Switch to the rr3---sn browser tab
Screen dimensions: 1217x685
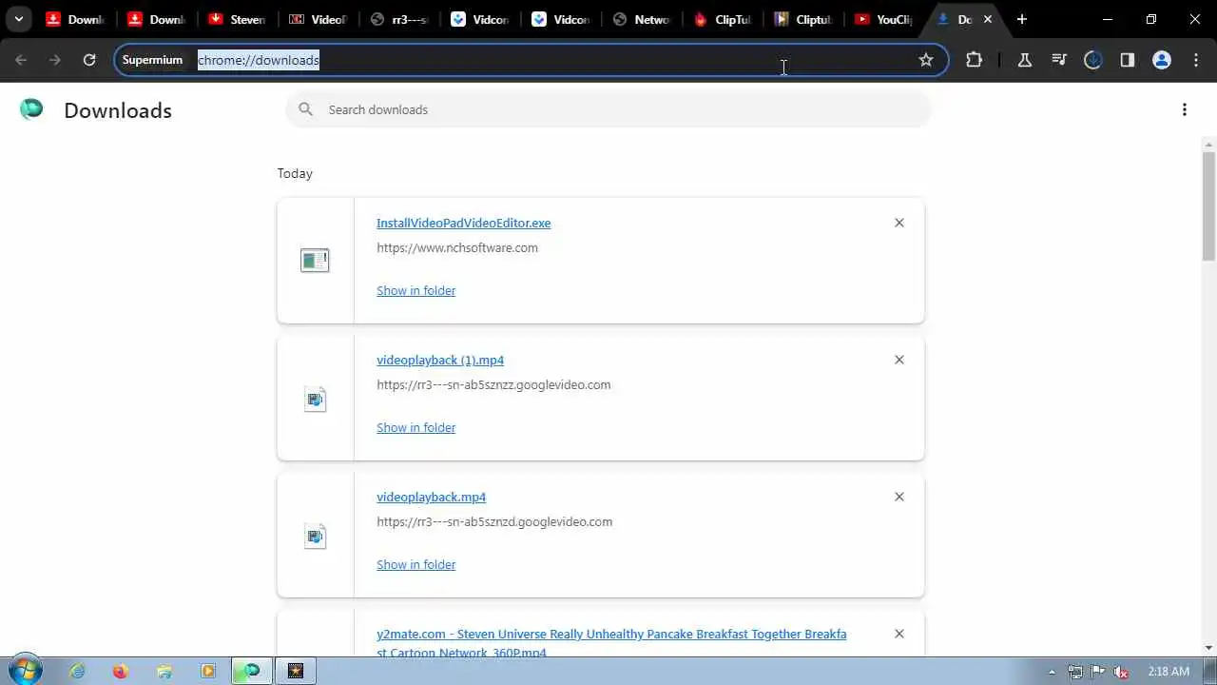[x=399, y=19]
